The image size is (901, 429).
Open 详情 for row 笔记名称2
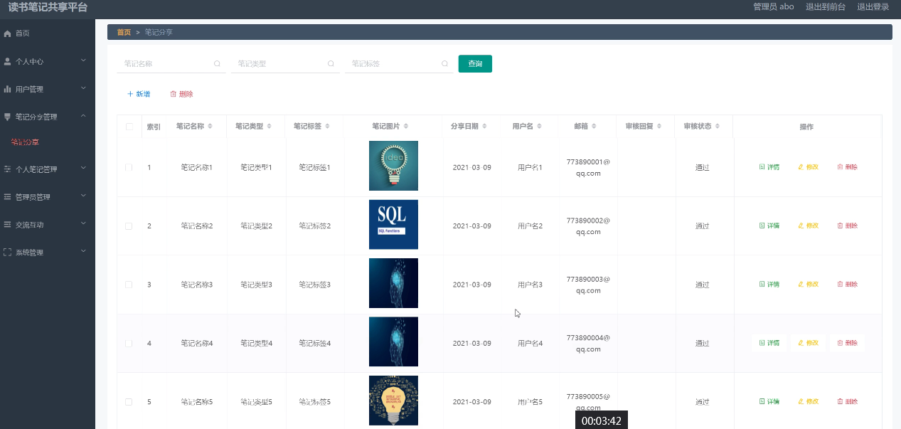769,226
